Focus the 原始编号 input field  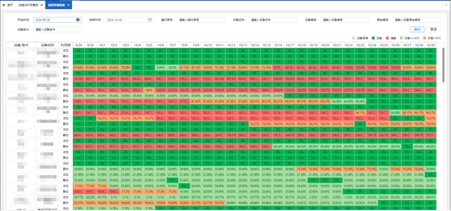417,20
